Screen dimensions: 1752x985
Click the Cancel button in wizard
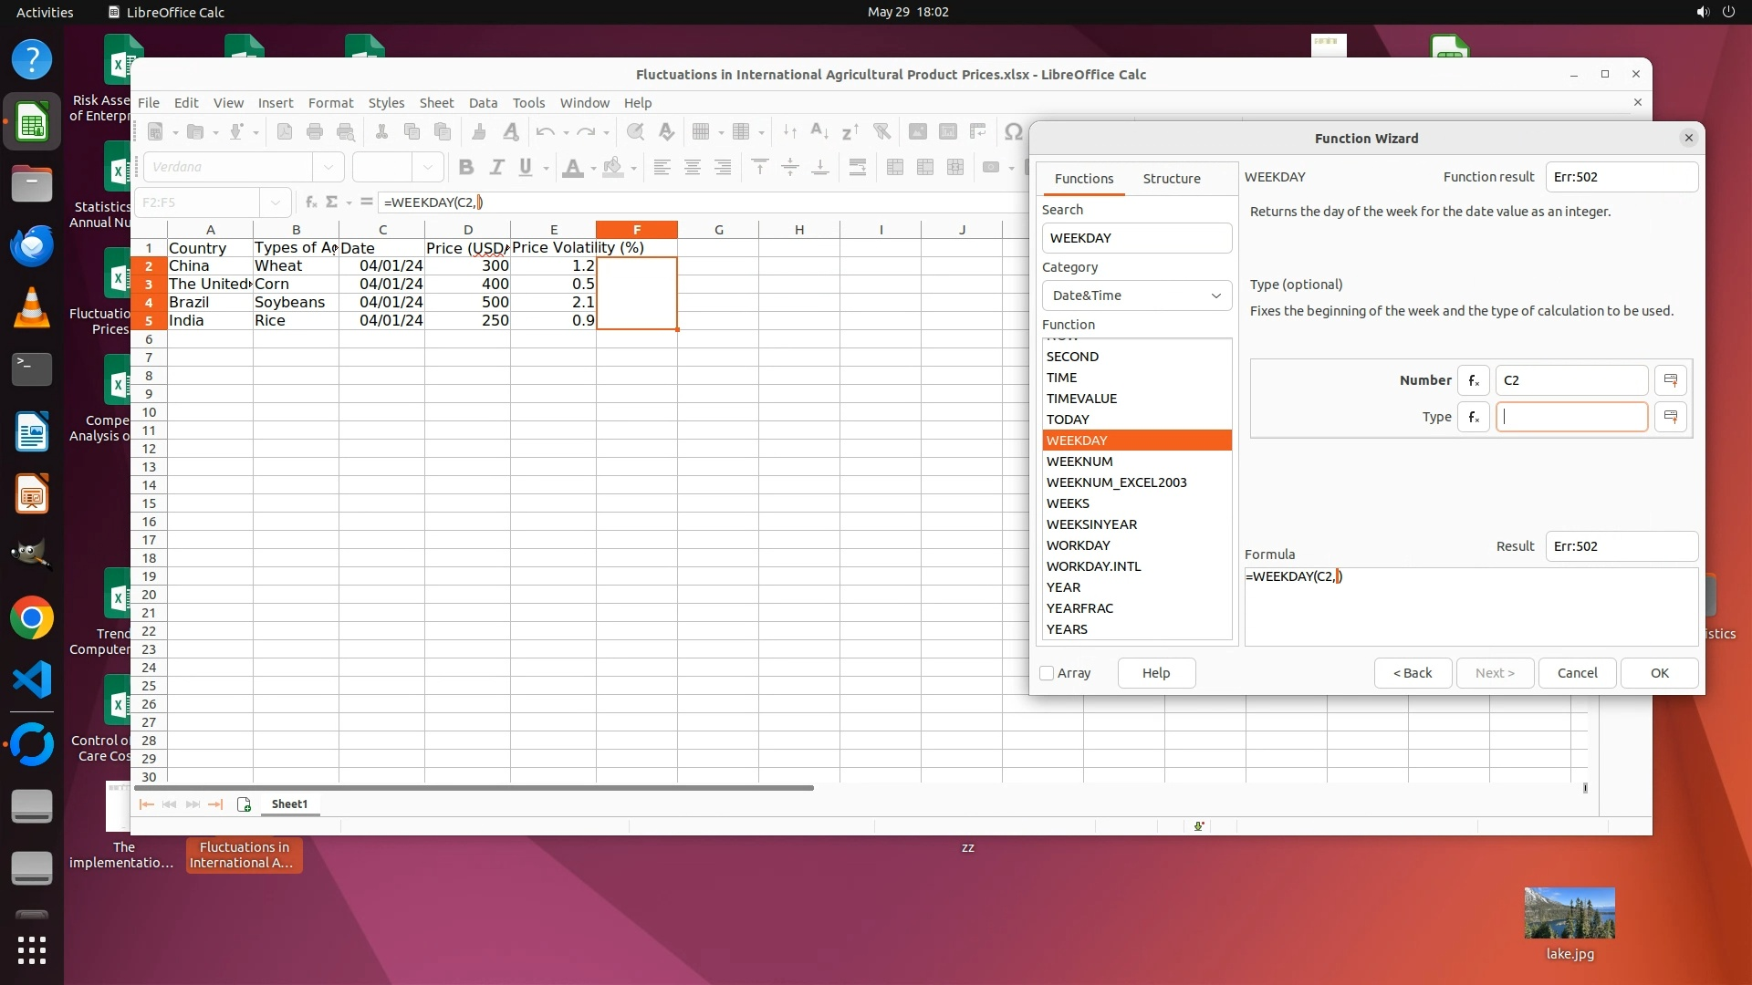click(1576, 673)
